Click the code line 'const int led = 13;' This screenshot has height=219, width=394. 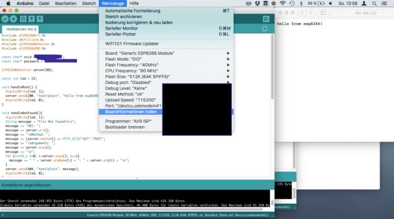(x=19, y=79)
